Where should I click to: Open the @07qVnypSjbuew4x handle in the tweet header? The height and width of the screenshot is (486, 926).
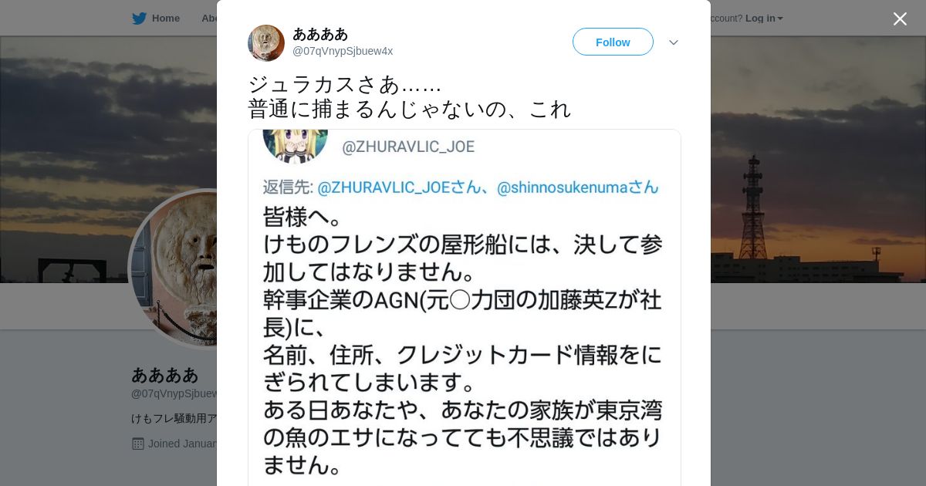coord(343,51)
